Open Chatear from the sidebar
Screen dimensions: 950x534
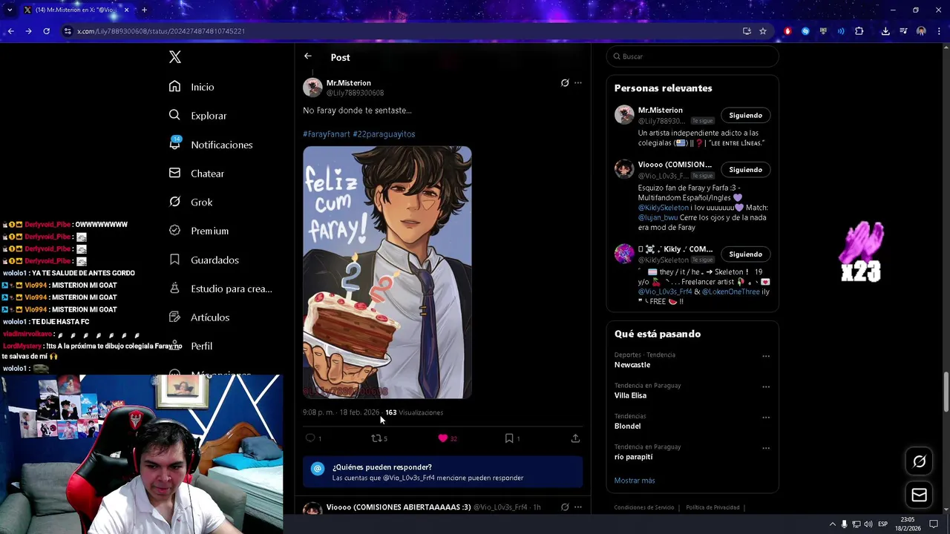coord(197,174)
